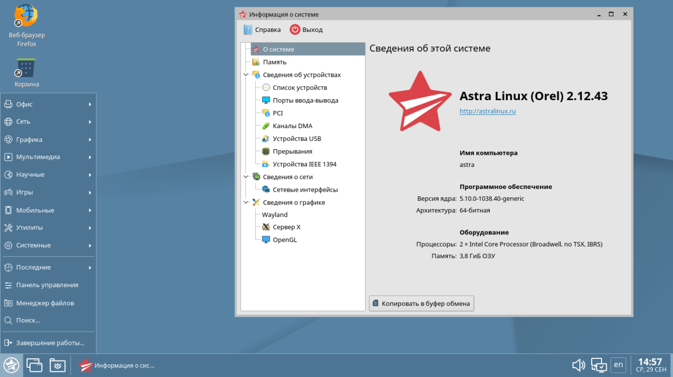Image resolution: width=673 pixels, height=377 pixels.
Task: Open the Astra launcher button in the taskbar
Action: tap(10, 365)
